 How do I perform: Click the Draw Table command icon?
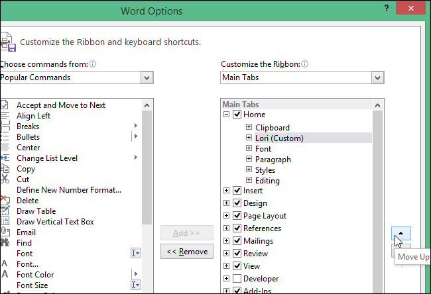click(x=4, y=211)
